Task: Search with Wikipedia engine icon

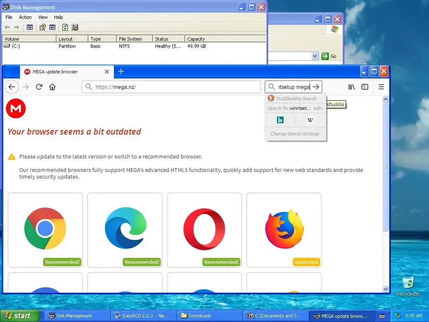Action: click(x=310, y=120)
